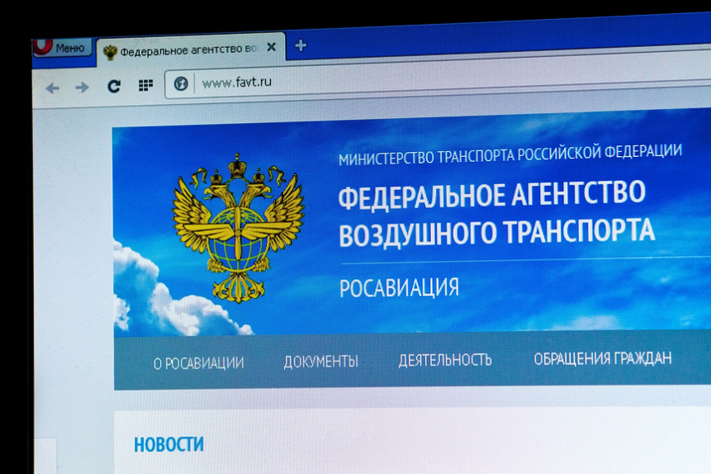Focus the www.favt.ru address field
The width and height of the screenshot is (711, 474).
(438, 77)
